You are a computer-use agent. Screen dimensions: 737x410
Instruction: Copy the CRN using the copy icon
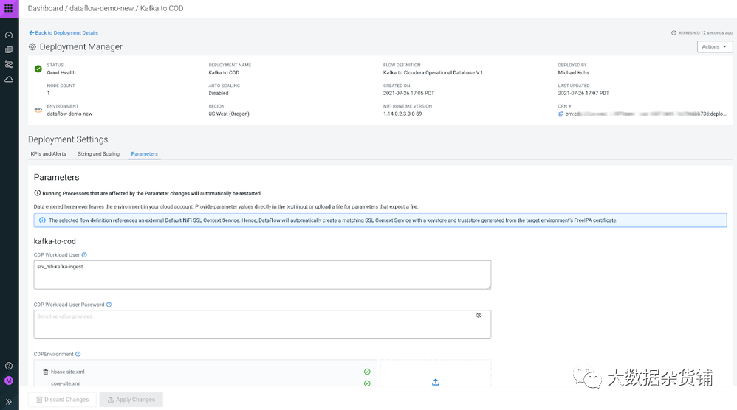(x=561, y=114)
